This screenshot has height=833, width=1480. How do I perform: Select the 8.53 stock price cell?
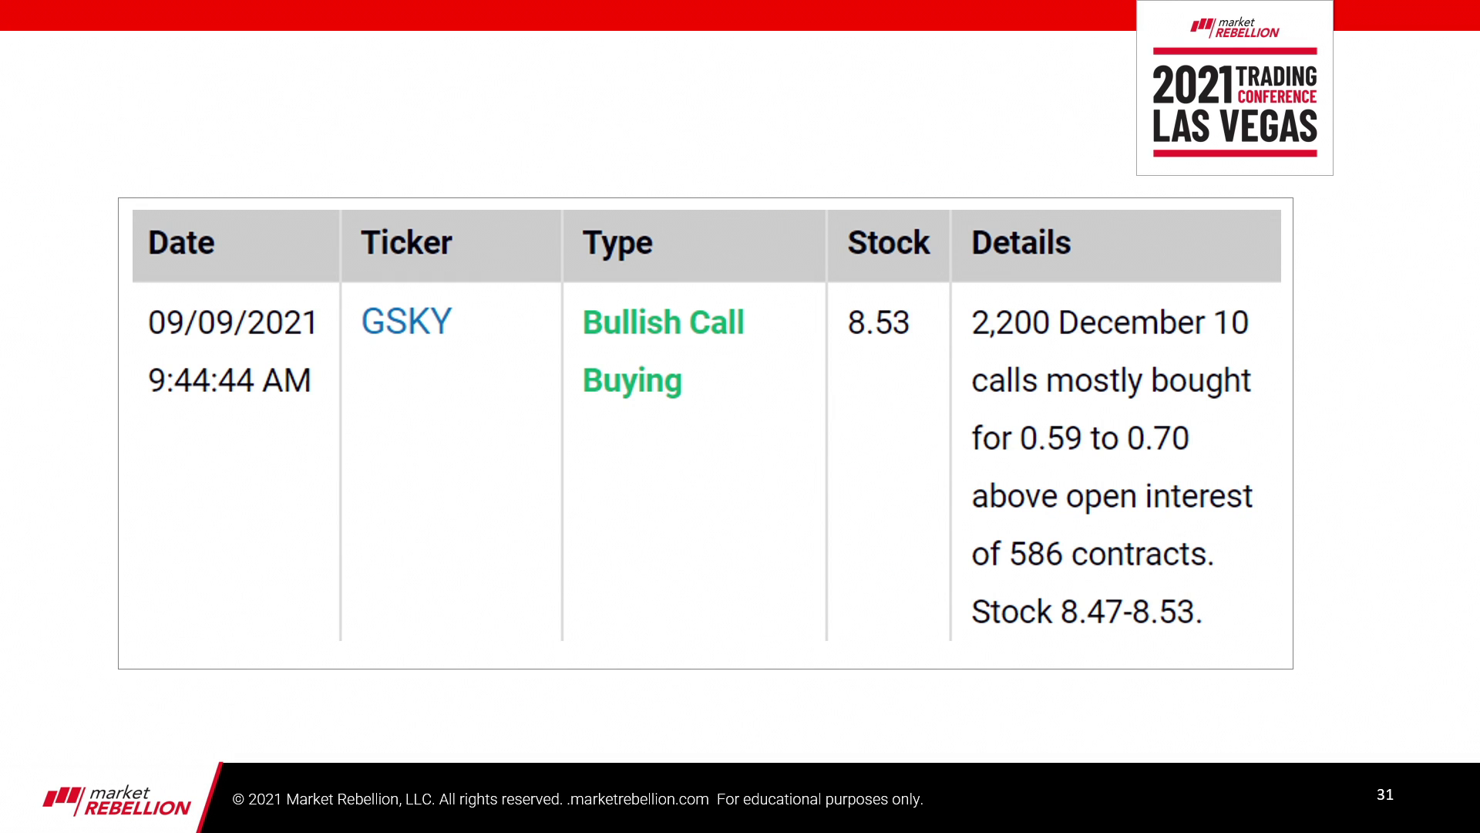[878, 322]
